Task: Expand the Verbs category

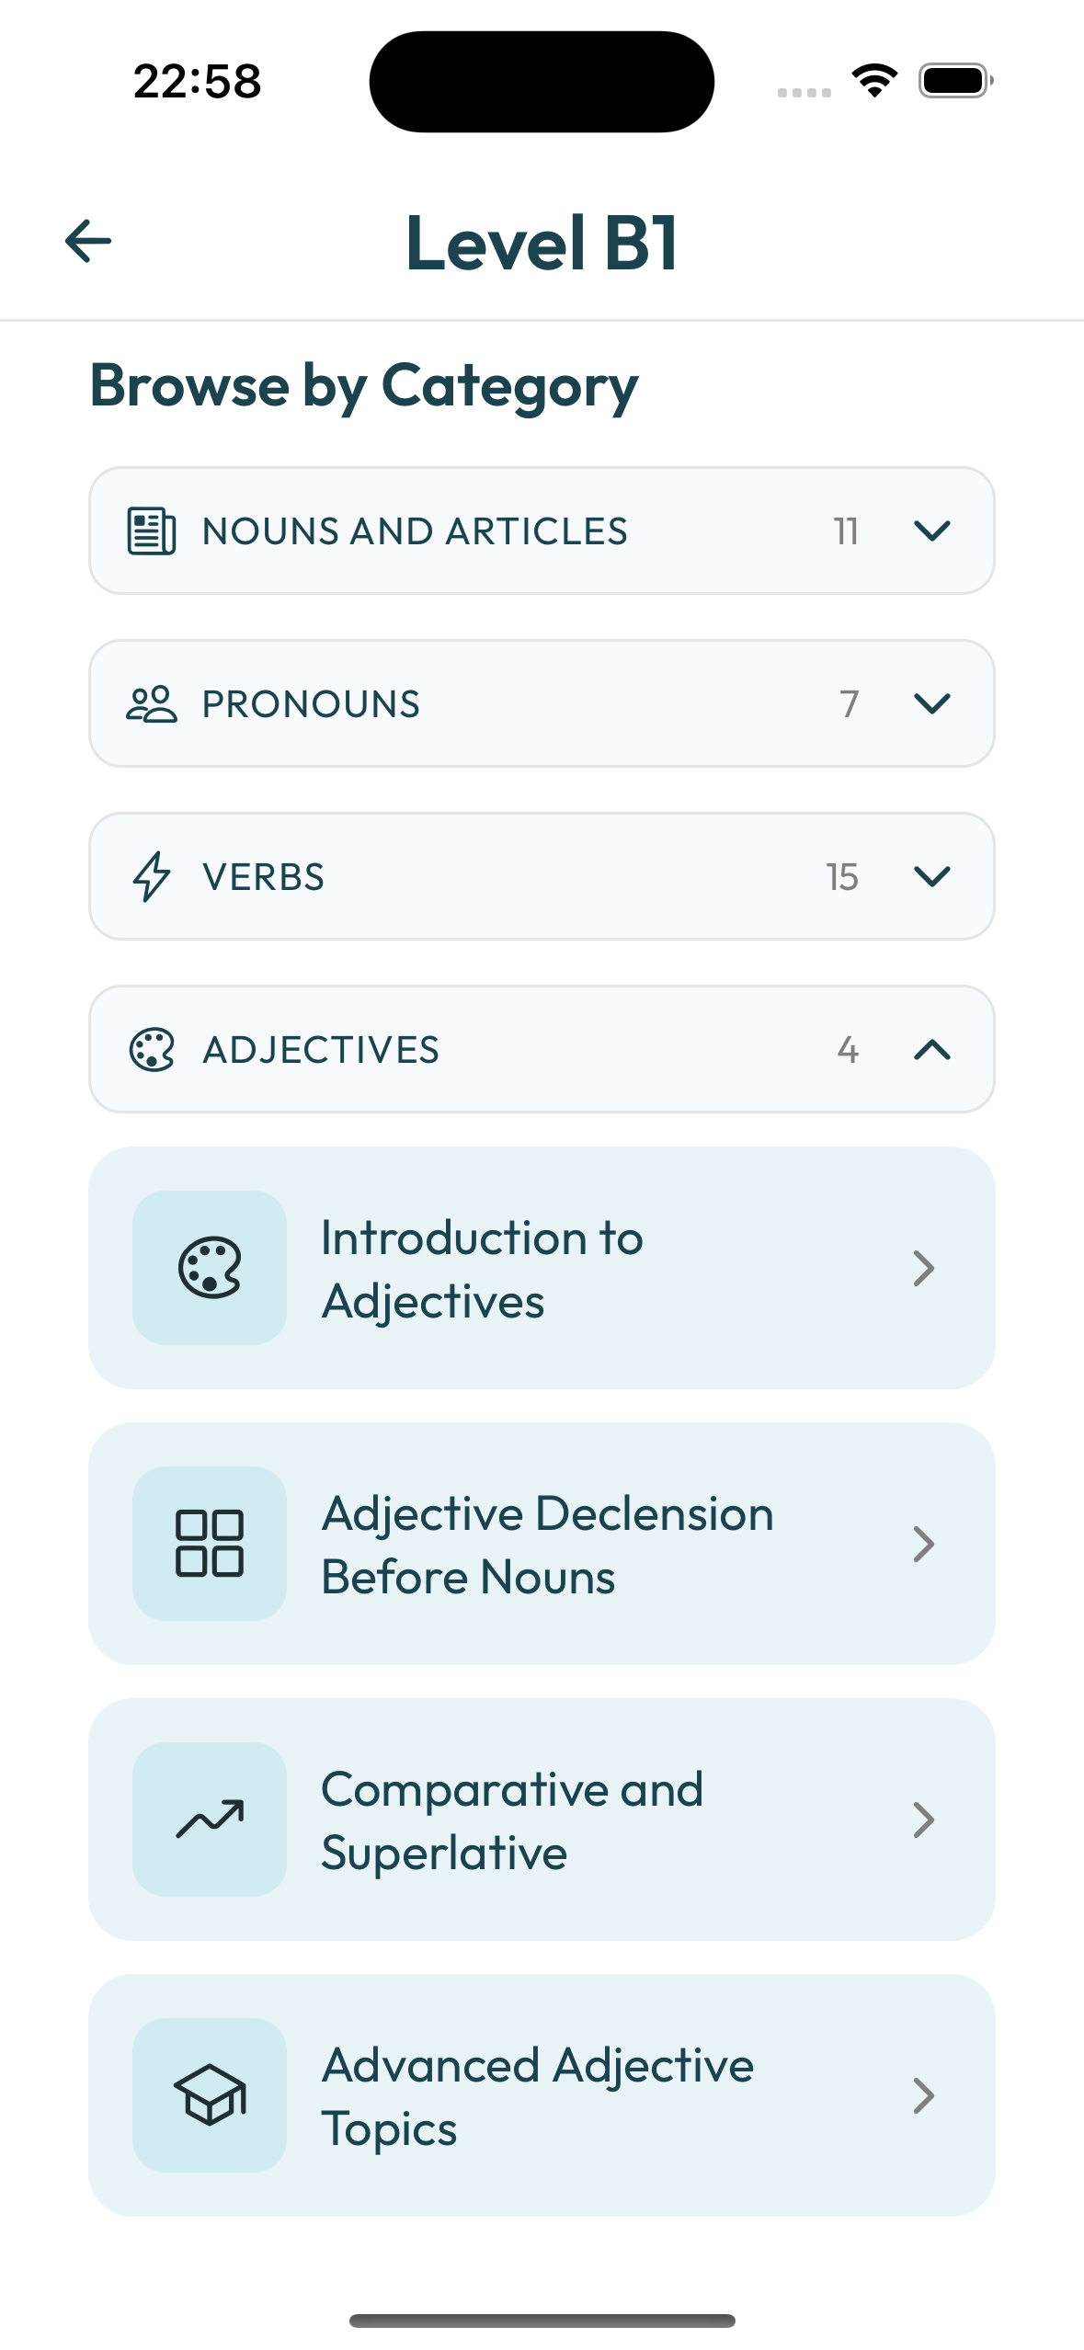Action: coord(932,876)
